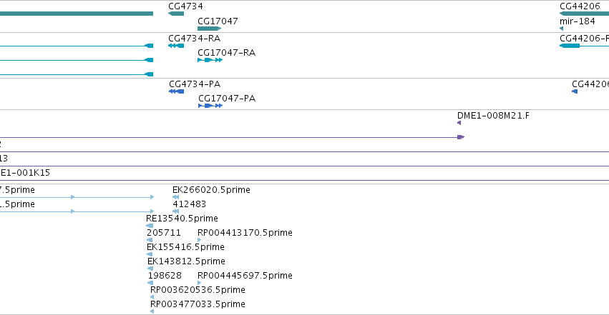Select the EK143812.5prime feature label

(x=186, y=261)
